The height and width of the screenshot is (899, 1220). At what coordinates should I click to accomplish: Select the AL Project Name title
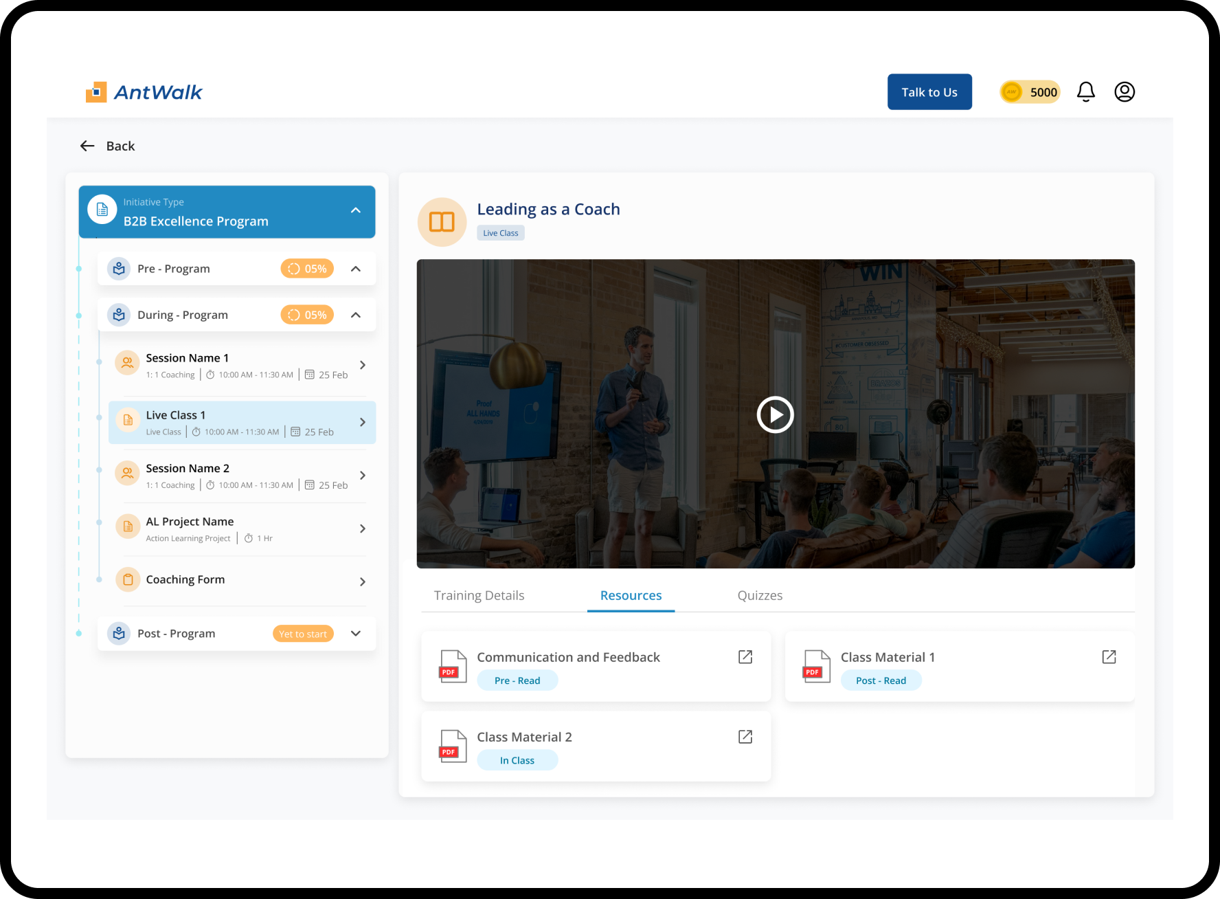click(190, 522)
